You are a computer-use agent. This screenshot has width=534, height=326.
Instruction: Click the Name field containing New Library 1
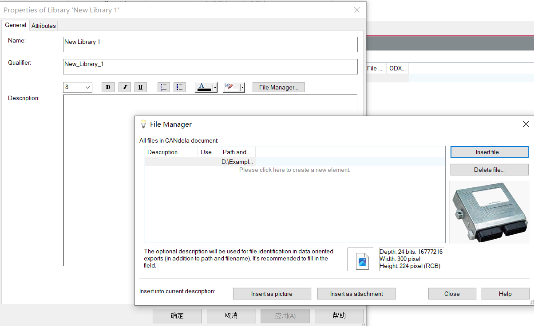[210, 44]
